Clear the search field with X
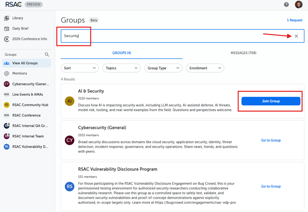Screen dimensions: 308x212 point(297,36)
